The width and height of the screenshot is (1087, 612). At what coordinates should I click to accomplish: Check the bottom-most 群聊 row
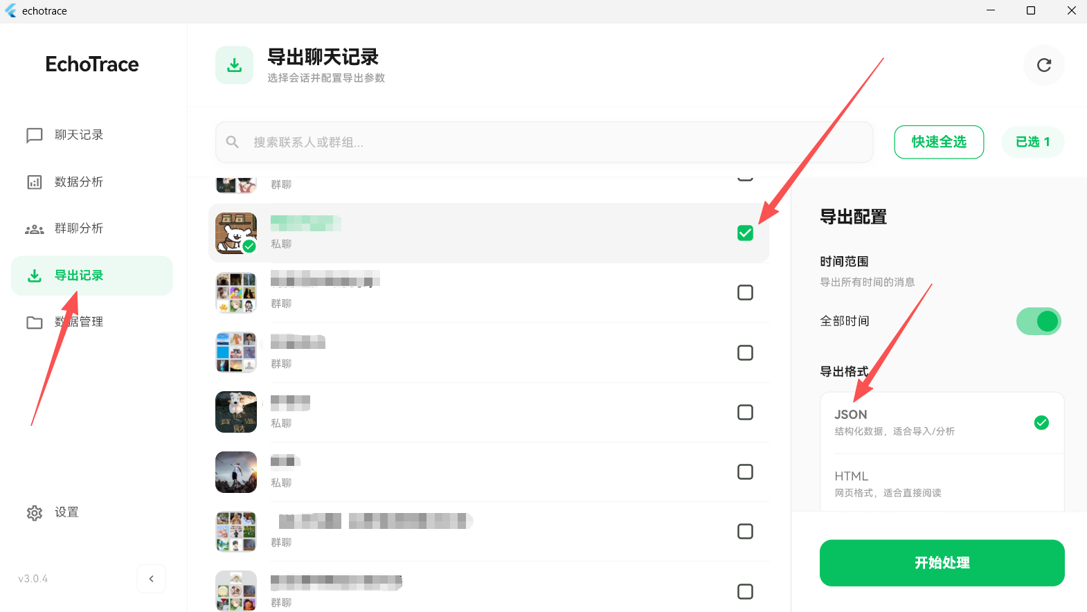tap(745, 592)
